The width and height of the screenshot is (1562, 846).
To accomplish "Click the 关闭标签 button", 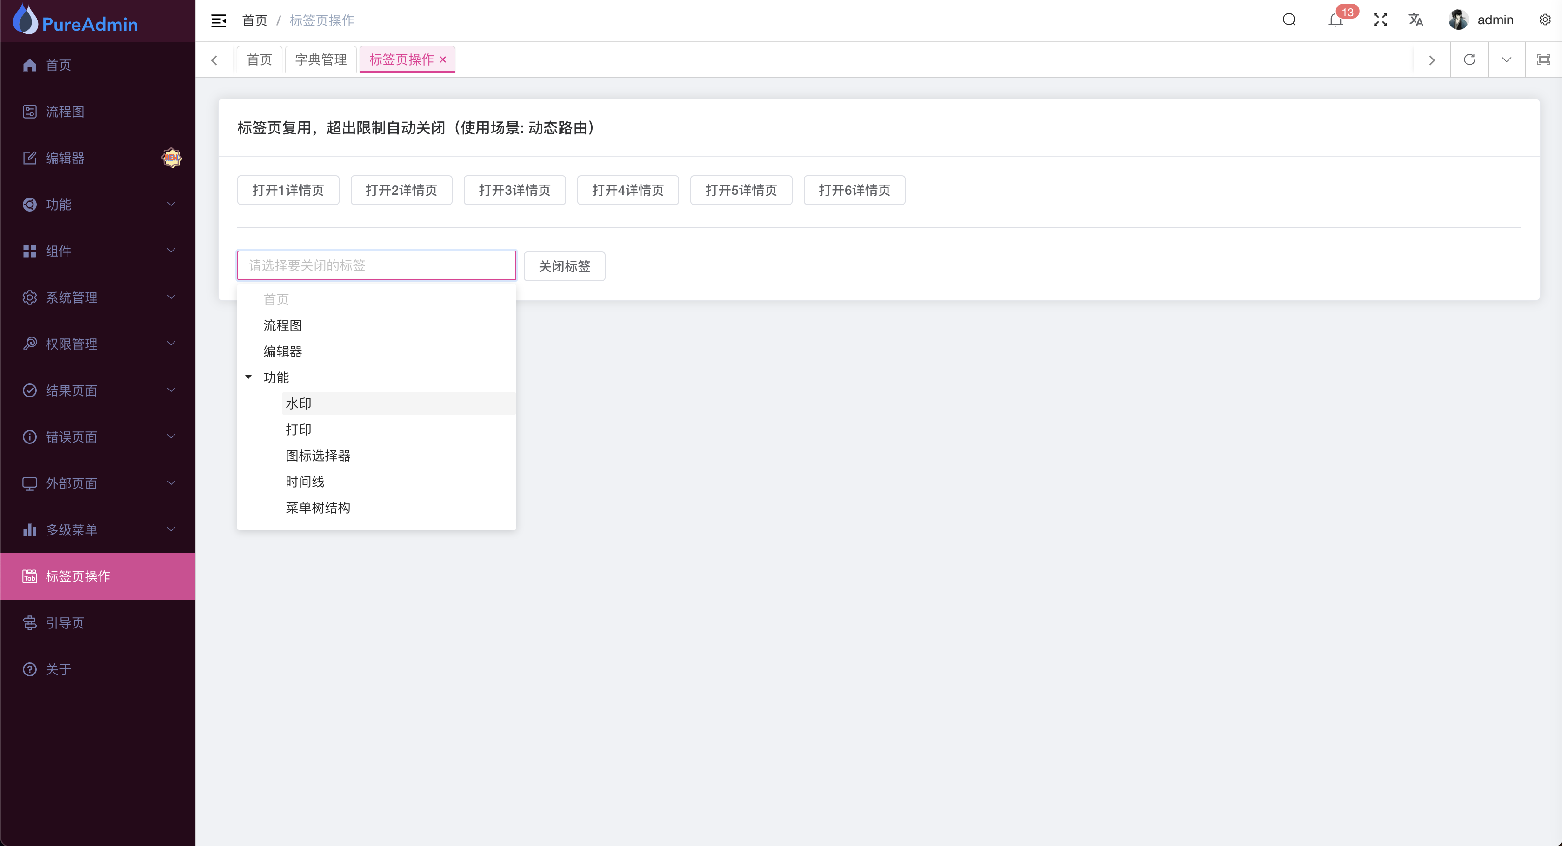I will 564,266.
